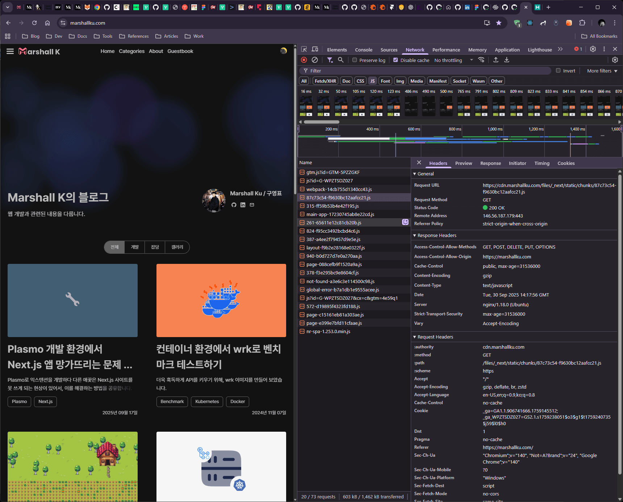Screen dimensions: 623x502
Task: Uncheck the Disable cache checkbox
Action: click(396, 60)
